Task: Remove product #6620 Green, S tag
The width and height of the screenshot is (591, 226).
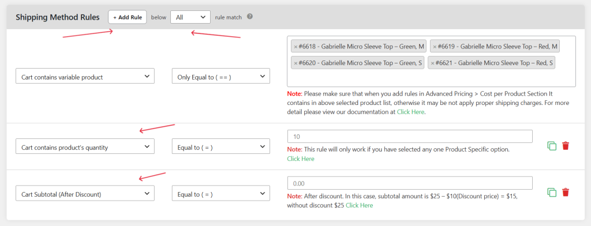Action: (x=295, y=63)
